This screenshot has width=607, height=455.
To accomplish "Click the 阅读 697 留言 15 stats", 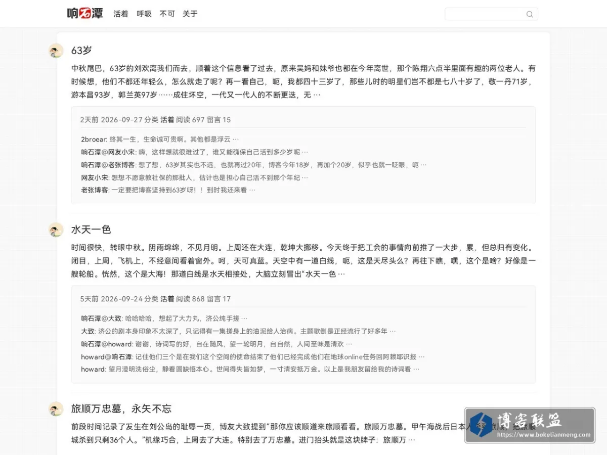I will pyautogui.click(x=203, y=120).
